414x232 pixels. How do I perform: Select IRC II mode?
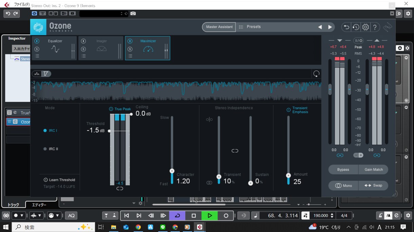point(51,149)
